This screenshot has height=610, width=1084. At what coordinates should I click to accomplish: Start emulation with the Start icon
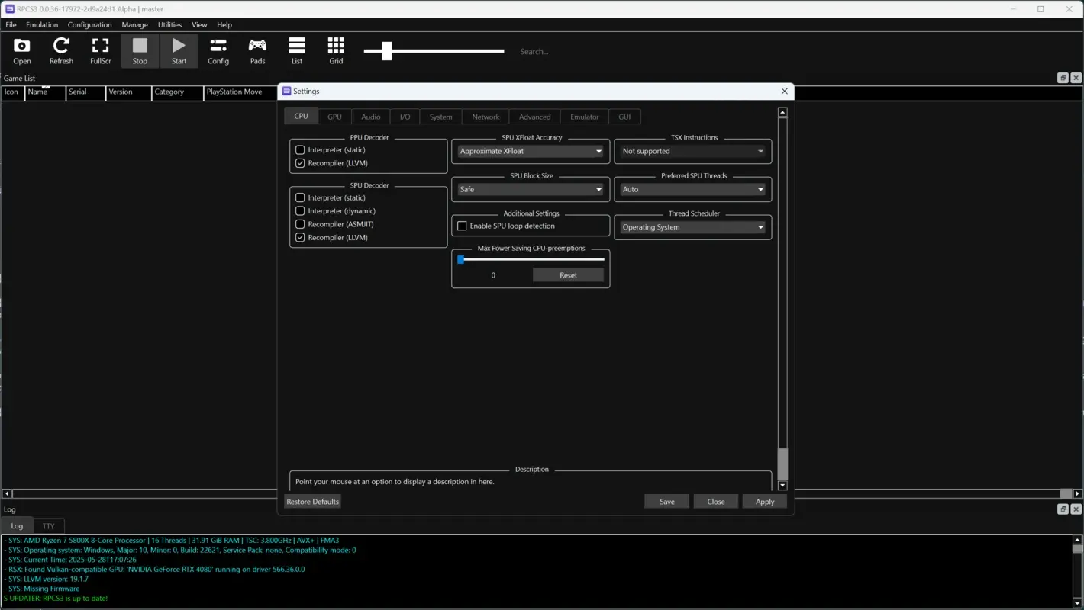click(179, 50)
